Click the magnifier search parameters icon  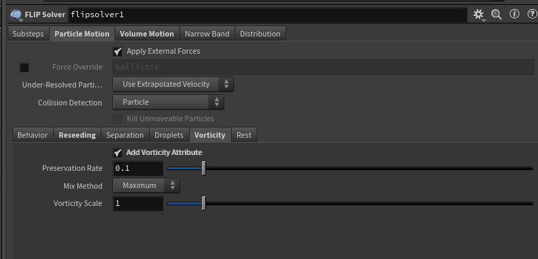pos(497,14)
